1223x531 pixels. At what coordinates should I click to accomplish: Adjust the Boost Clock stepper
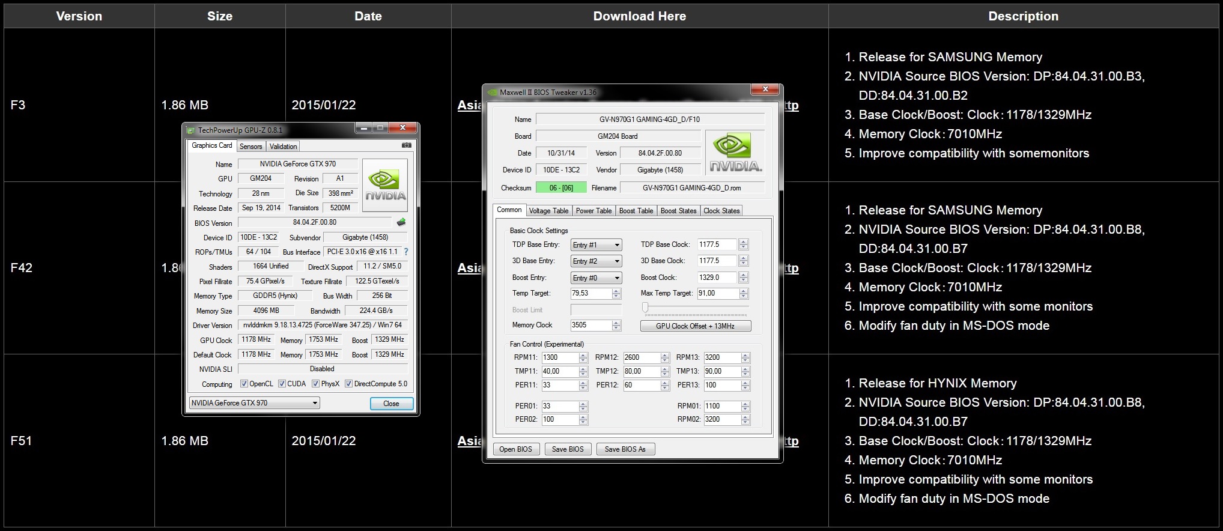coord(744,278)
